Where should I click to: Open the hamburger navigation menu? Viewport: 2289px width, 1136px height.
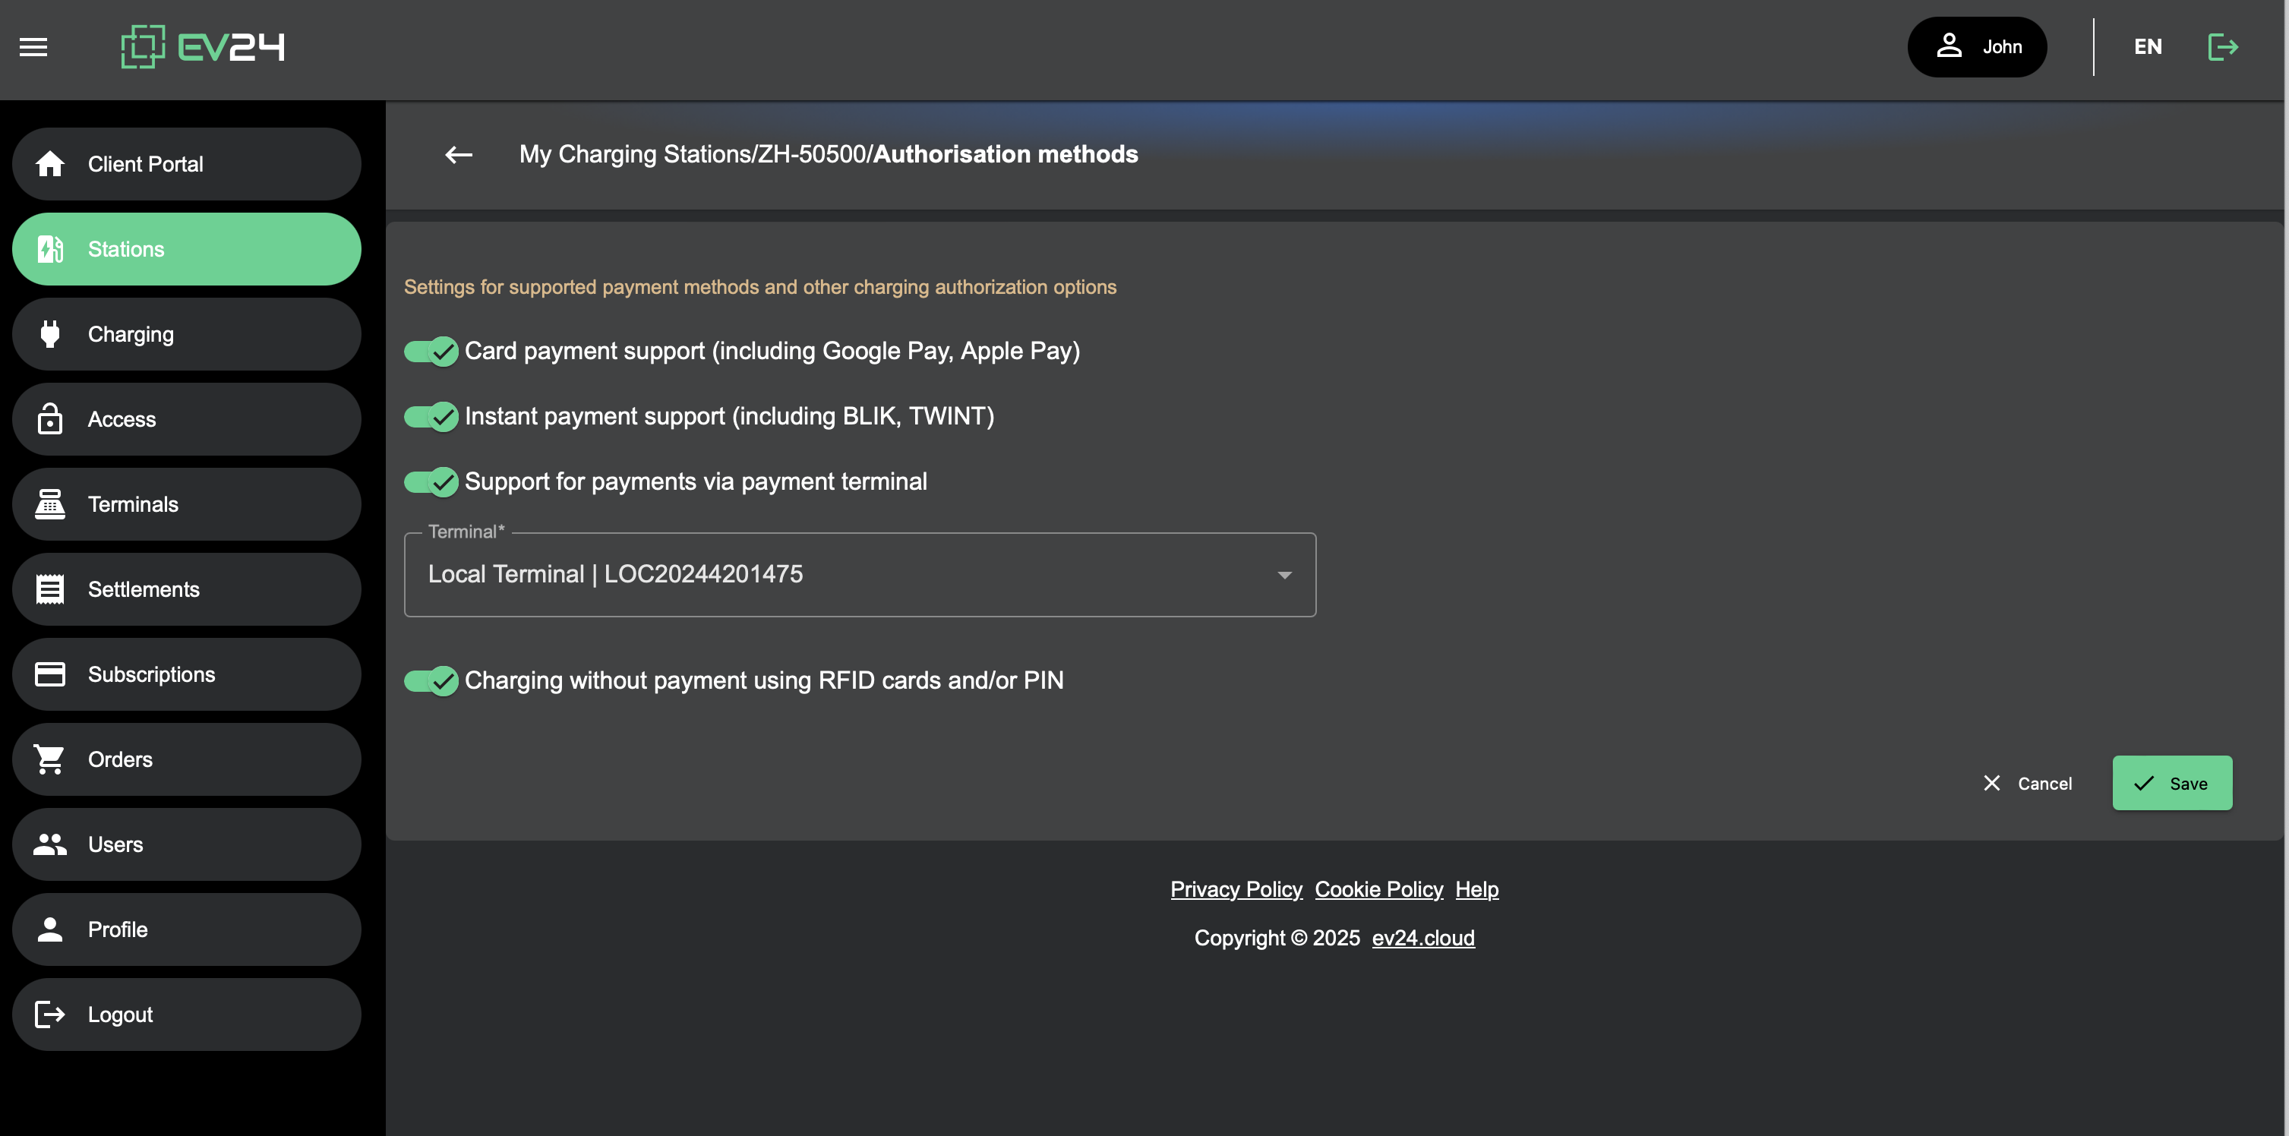[33, 47]
